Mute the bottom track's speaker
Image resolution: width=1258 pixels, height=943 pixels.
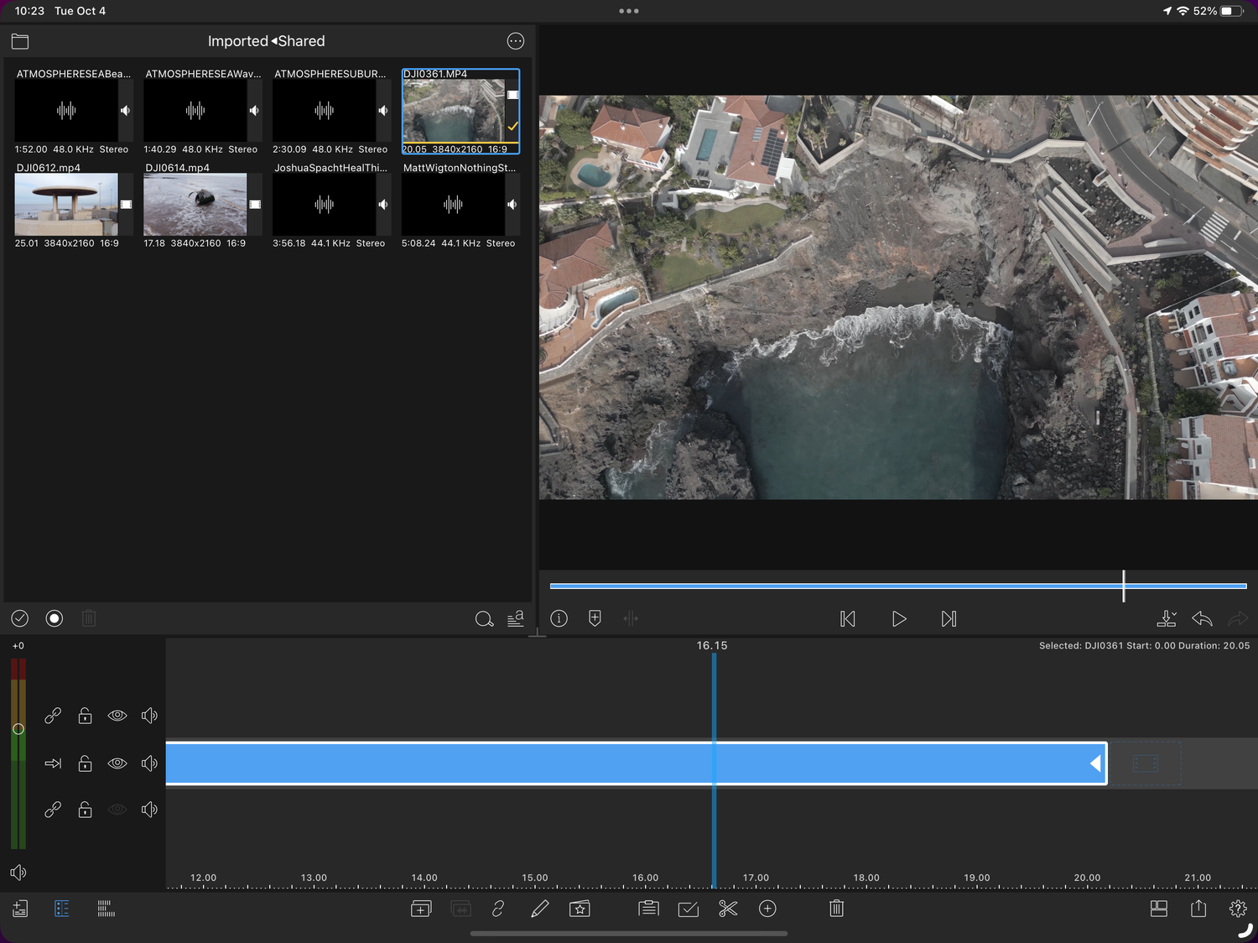[149, 810]
